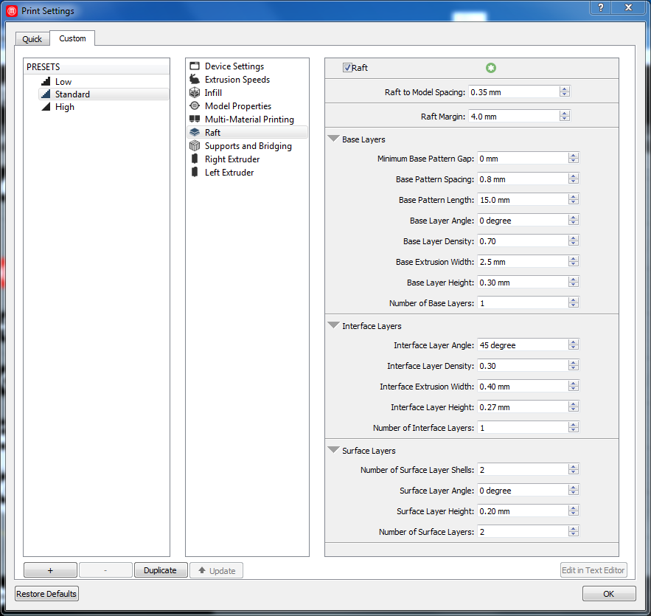Click the green asterisk icon beside Raft
651x616 pixels.
pos(491,68)
